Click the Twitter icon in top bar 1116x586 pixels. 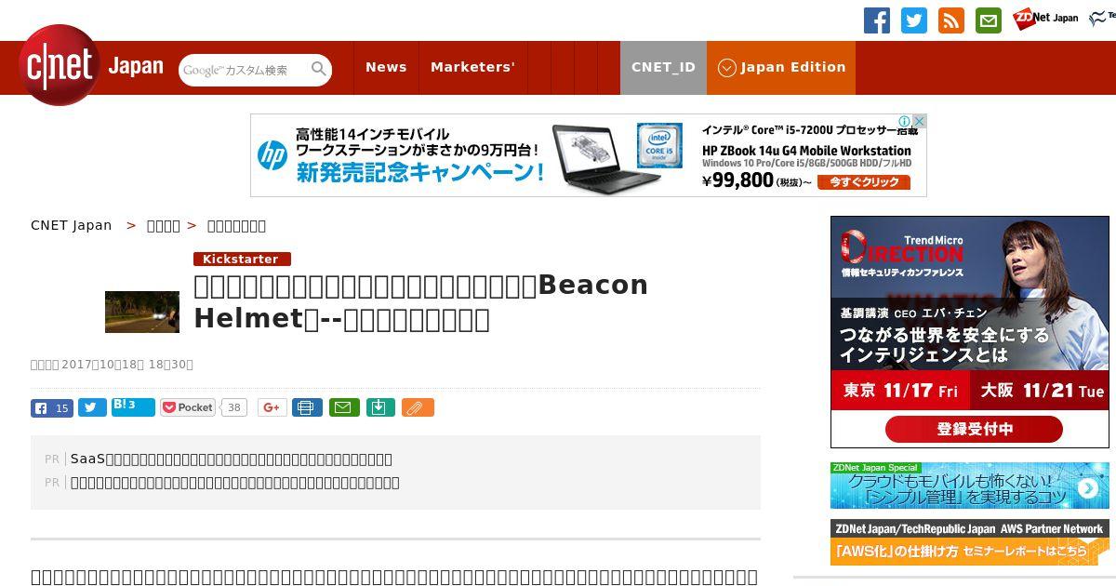tap(914, 20)
